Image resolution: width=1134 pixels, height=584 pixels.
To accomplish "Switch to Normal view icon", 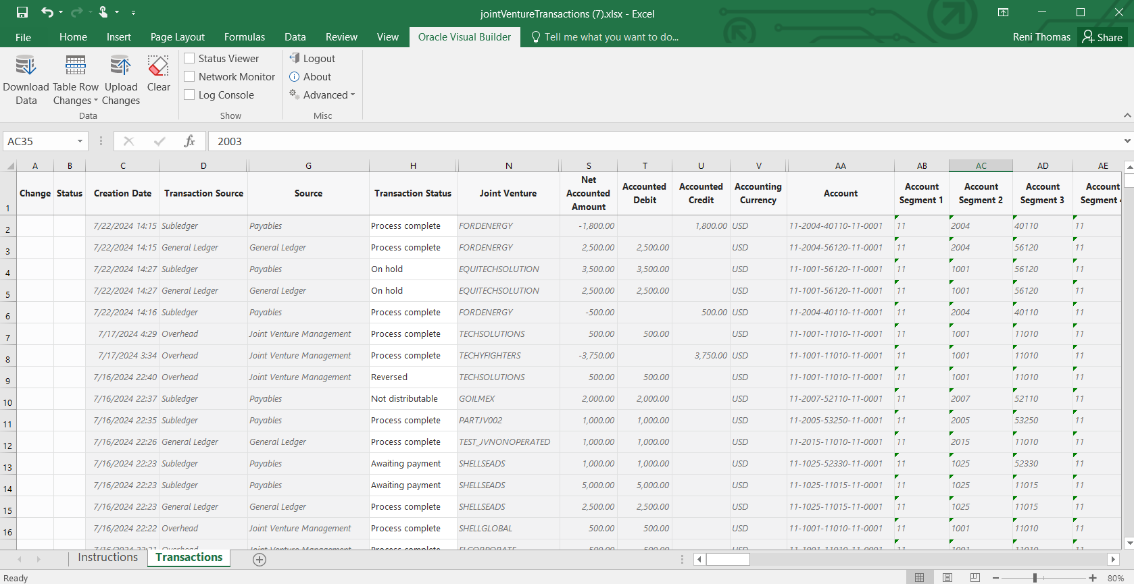I will coord(919,578).
